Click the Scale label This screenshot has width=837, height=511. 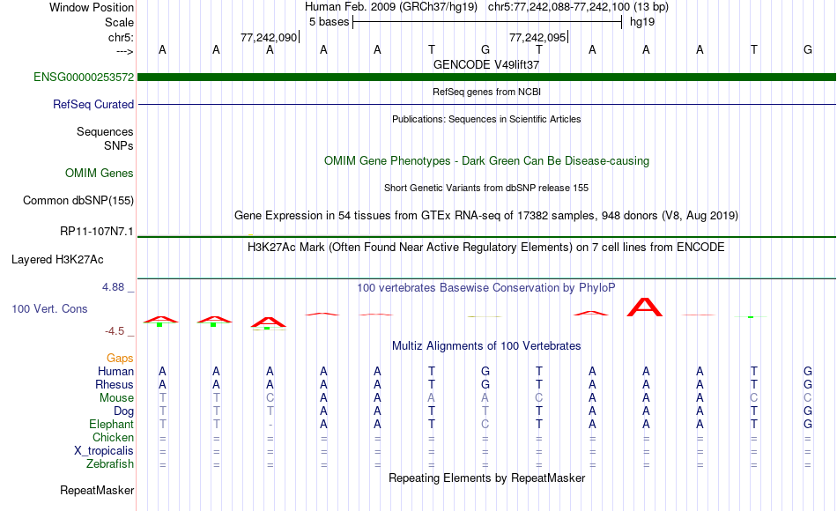coord(119,22)
